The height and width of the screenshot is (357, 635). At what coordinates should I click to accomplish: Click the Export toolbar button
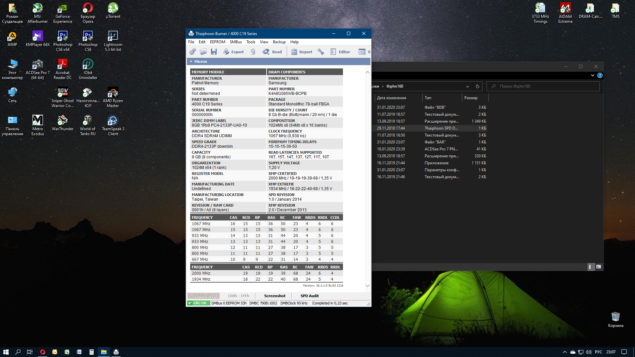click(x=233, y=52)
